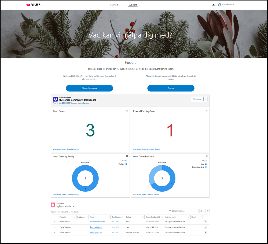Click the Open Cases By Status donut chart

[x=162, y=178]
